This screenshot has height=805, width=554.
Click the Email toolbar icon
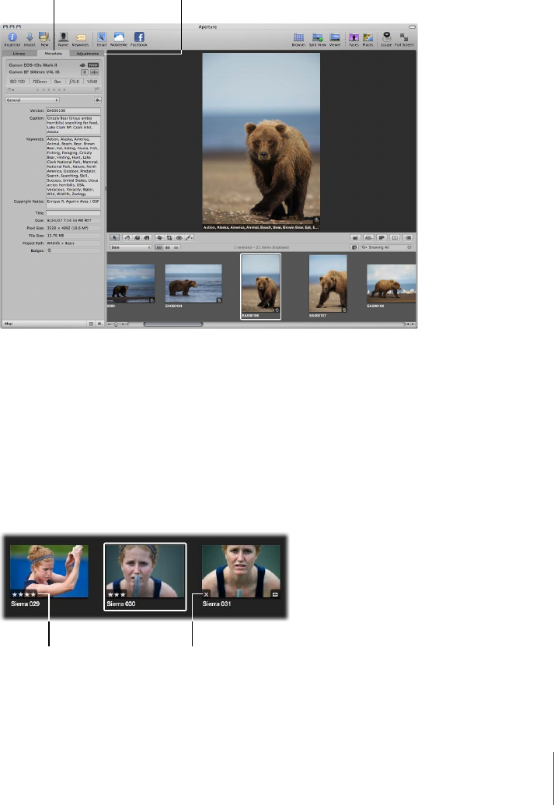point(102,37)
